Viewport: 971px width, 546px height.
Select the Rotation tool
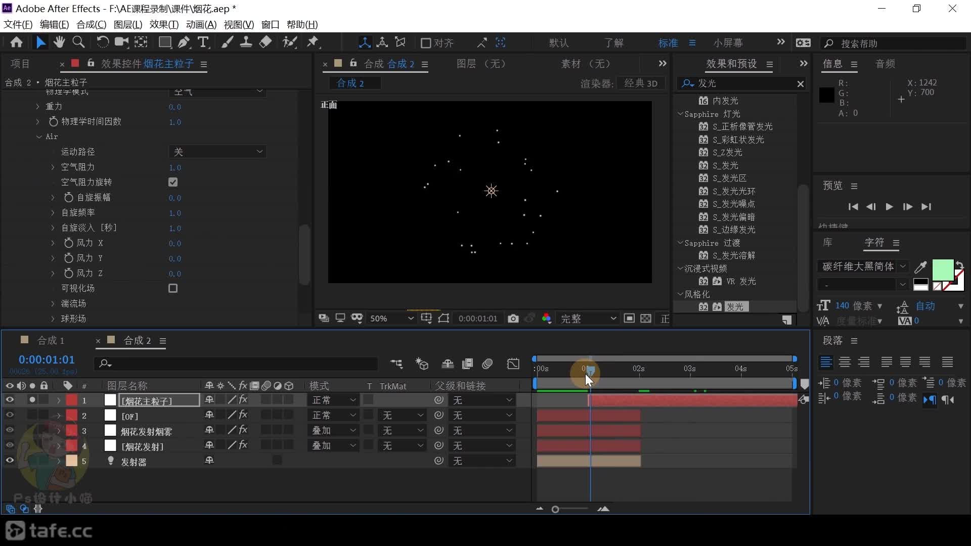102,42
